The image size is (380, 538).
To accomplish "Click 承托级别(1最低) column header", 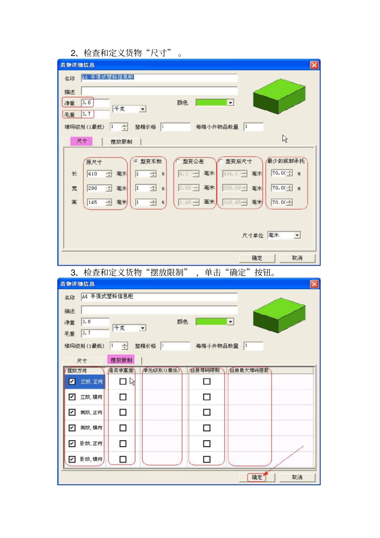I will point(164,370).
